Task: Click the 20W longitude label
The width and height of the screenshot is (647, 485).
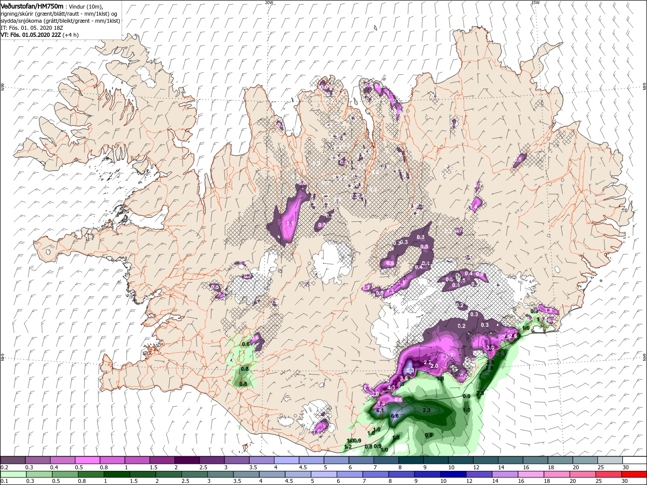Action: 269,3
